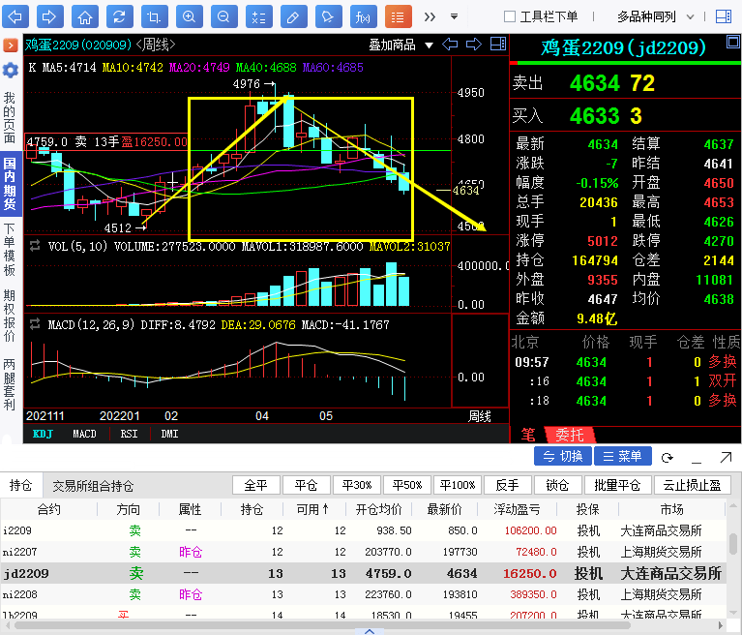The height and width of the screenshot is (635, 742).
Task: Zoom out the chart with the magnifier minus
Action: point(223,16)
